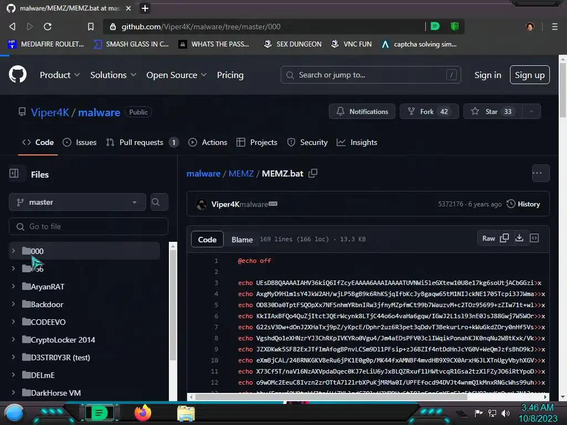The height and width of the screenshot is (425, 567).
Task: Click the Sign in link
Action: tap(488, 75)
